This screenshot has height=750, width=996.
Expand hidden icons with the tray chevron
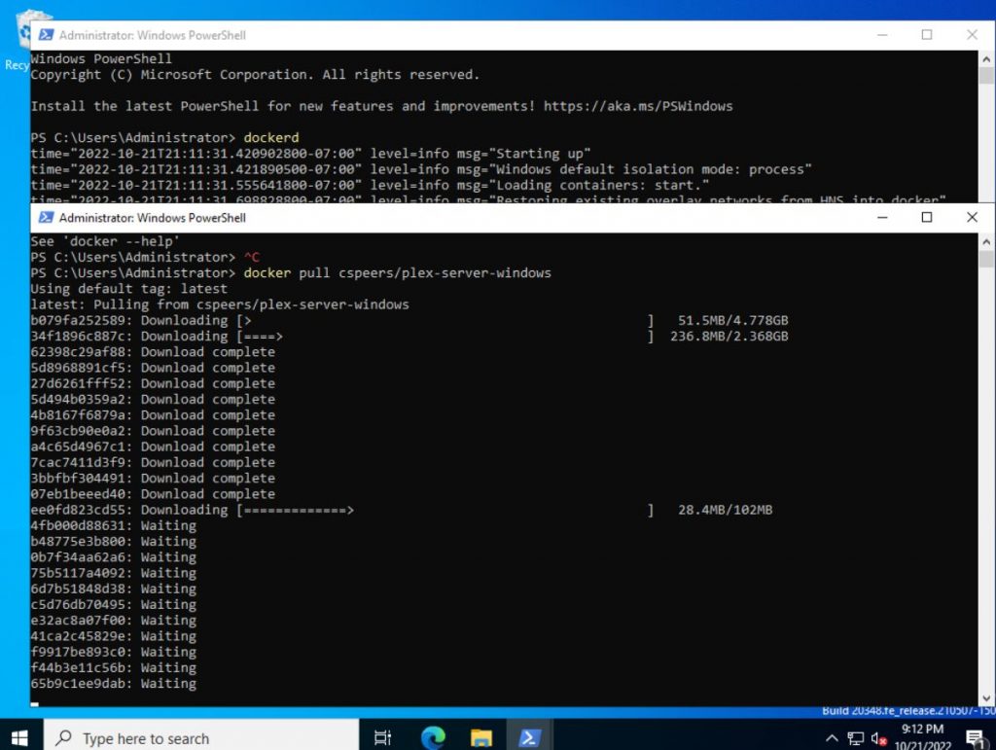(x=833, y=736)
